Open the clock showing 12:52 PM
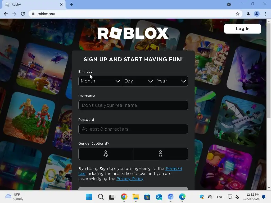Viewport: 271px width, 203px height. coord(251,197)
